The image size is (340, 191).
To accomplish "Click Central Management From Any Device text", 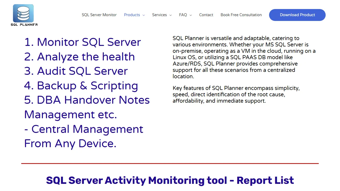I will tap(84, 129).
